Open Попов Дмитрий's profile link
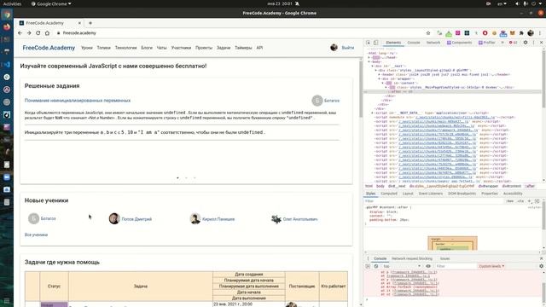546x307 pixels. (136, 219)
